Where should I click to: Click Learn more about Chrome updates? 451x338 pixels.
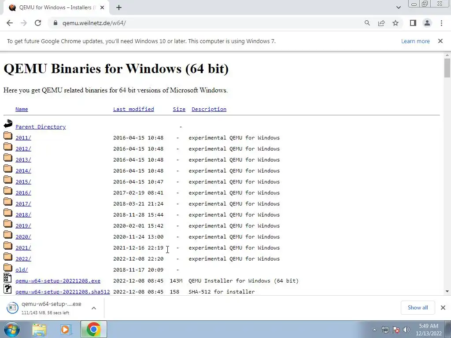pyautogui.click(x=415, y=41)
